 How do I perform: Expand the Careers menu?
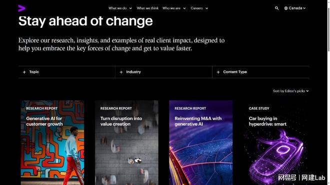pyautogui.click(x=199, y=8)
